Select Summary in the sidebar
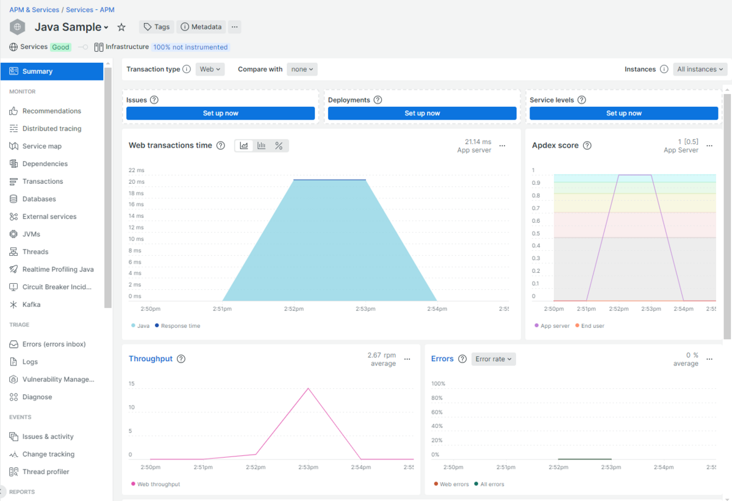The width and height of the screenshot is (732, 501). coord(52,71)
